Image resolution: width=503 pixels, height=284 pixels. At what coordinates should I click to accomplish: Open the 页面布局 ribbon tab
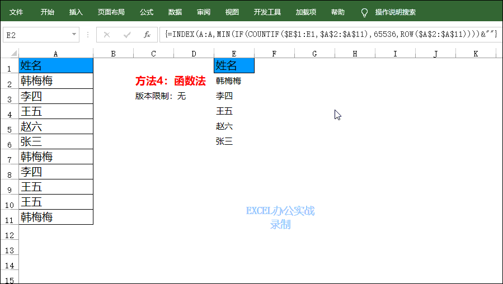point(111,12)
